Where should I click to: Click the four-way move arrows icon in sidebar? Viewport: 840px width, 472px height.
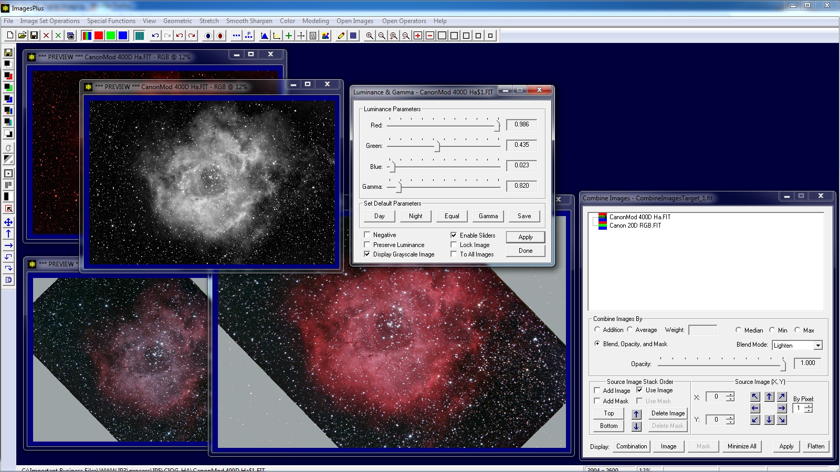(x=8, y=222)
